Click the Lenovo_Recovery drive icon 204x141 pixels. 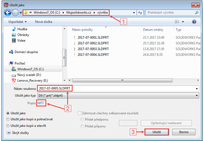(x=14, y=80)
